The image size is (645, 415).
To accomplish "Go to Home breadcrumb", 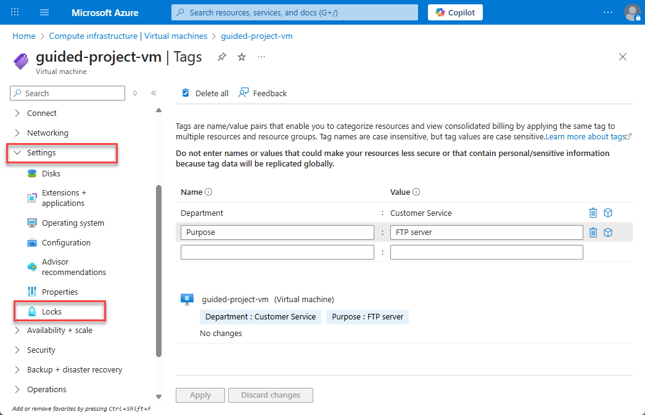I will [x=24, y=36].
